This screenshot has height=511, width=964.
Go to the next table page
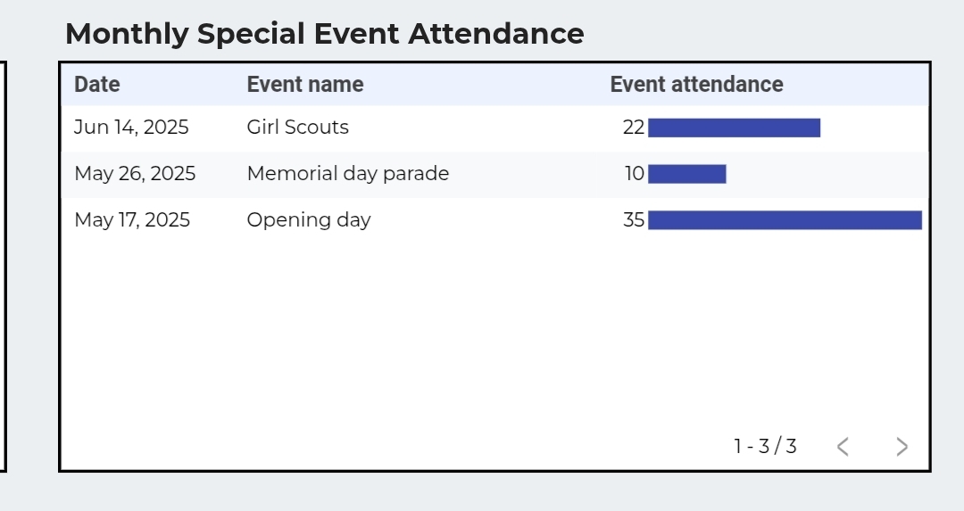click(902, 447)
